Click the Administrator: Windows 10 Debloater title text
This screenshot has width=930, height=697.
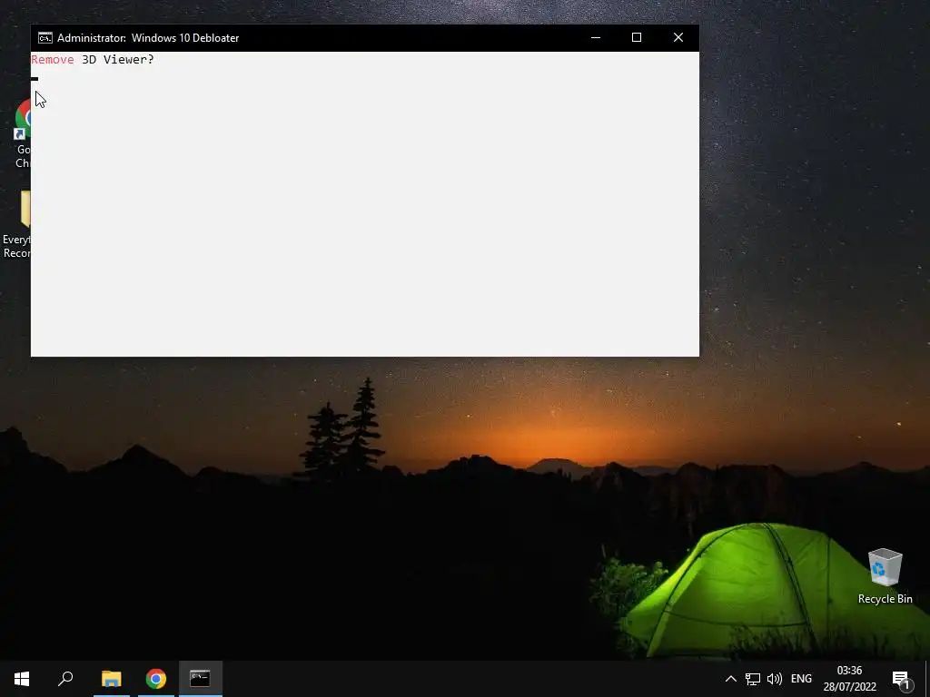point(148,38)
